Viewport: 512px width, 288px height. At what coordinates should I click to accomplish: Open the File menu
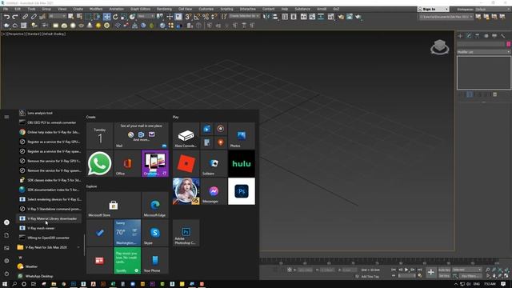6,9
